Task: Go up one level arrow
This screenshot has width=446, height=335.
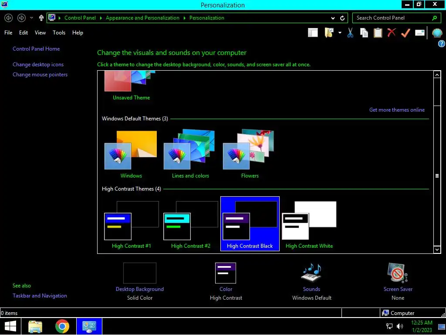Action: tap(41, 18)
